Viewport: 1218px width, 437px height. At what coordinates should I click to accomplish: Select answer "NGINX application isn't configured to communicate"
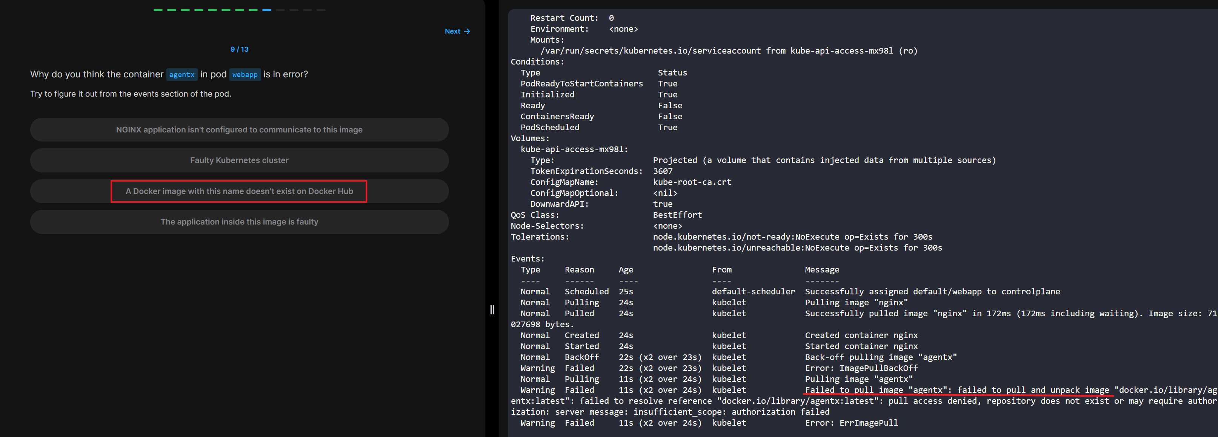(x=239, y=129)
